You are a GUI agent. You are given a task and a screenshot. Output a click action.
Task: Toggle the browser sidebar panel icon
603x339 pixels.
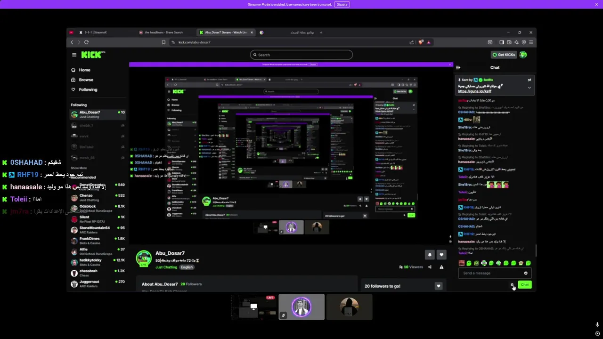501,42
